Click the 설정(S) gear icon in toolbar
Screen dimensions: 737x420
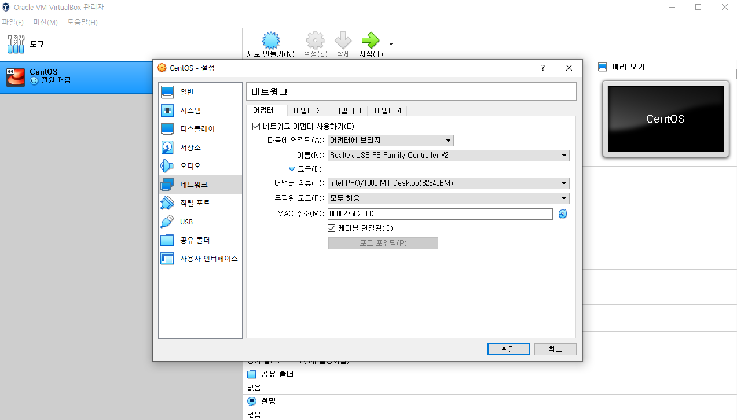click(315, 40)
